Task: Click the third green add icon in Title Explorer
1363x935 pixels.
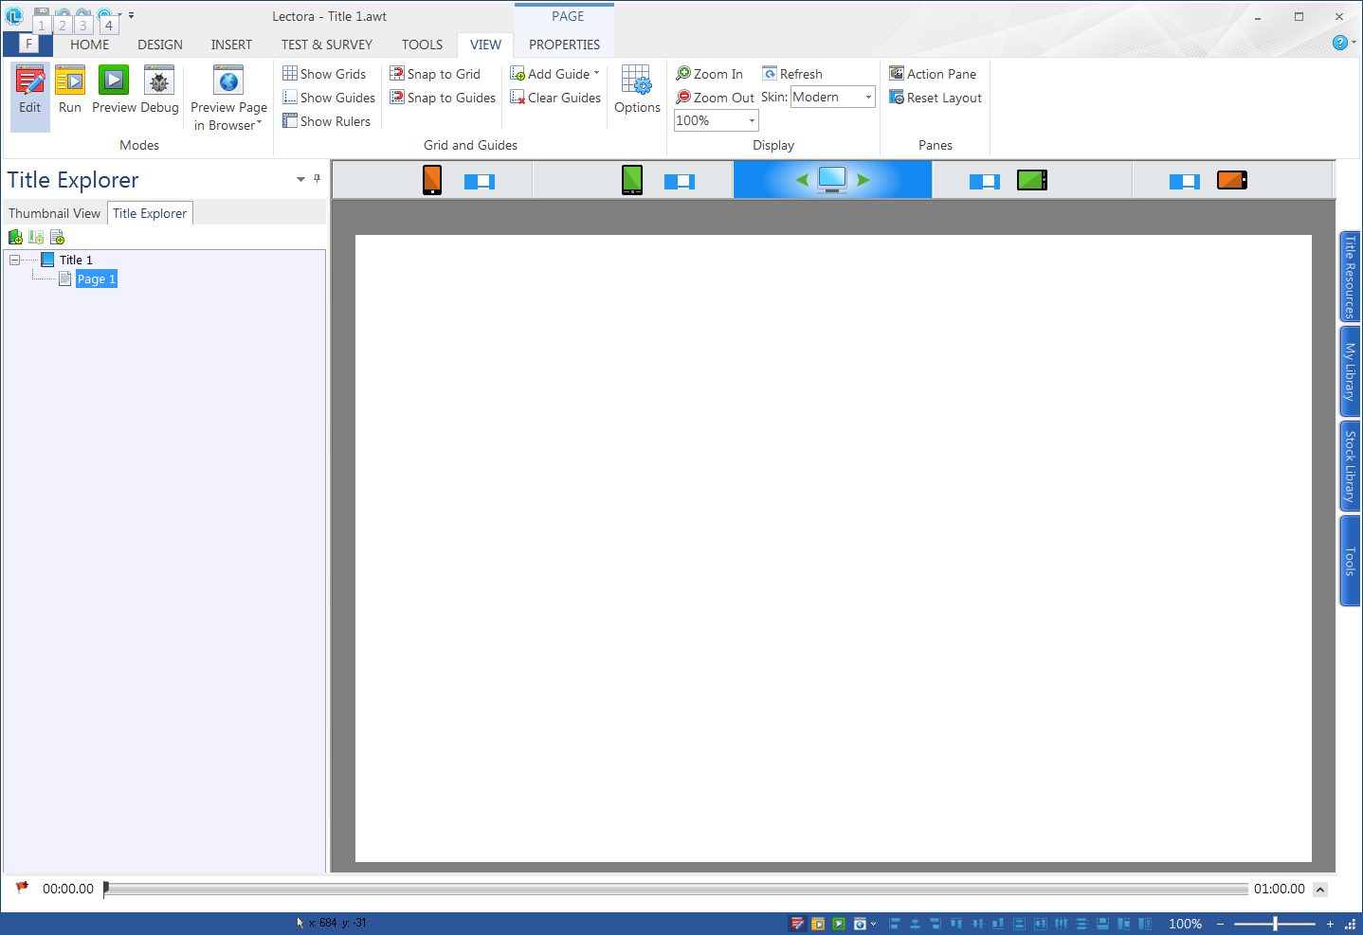Action: pos(57,237)
